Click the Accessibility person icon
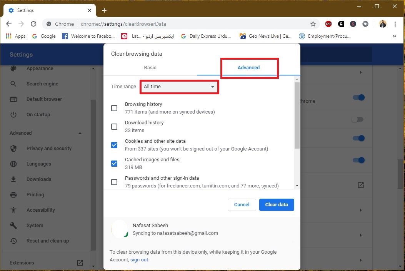Viewport: 405px width, 271px height. coord(13,210)
